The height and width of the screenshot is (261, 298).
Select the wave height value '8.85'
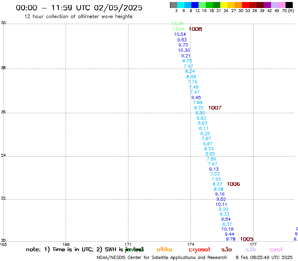pos(210,154)
